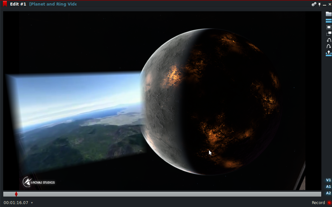
Task: Click the red playhead marker on scrub bar
Action: 16,194
